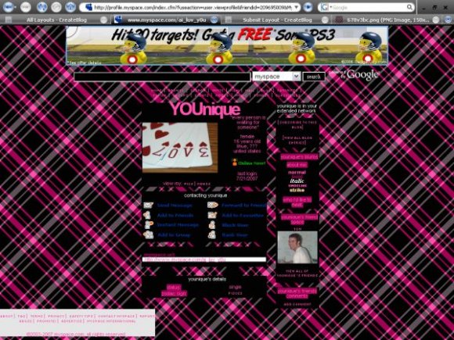The image size is (454, 340).
Task: Open the Google search engine selector icon
Action: (325, 7)
